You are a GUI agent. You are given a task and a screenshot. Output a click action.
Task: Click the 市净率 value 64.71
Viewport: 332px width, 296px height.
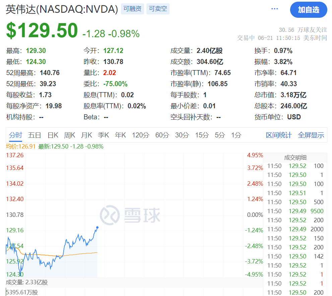pyautogui.click(x=288, y=73)
